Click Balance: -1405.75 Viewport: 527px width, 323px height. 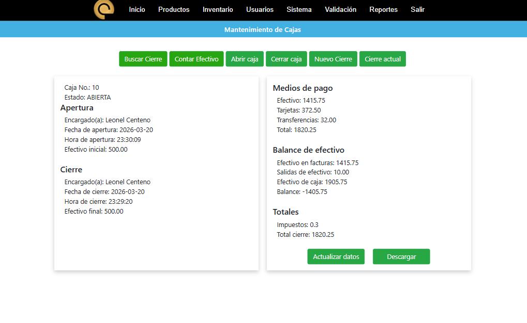302,192
